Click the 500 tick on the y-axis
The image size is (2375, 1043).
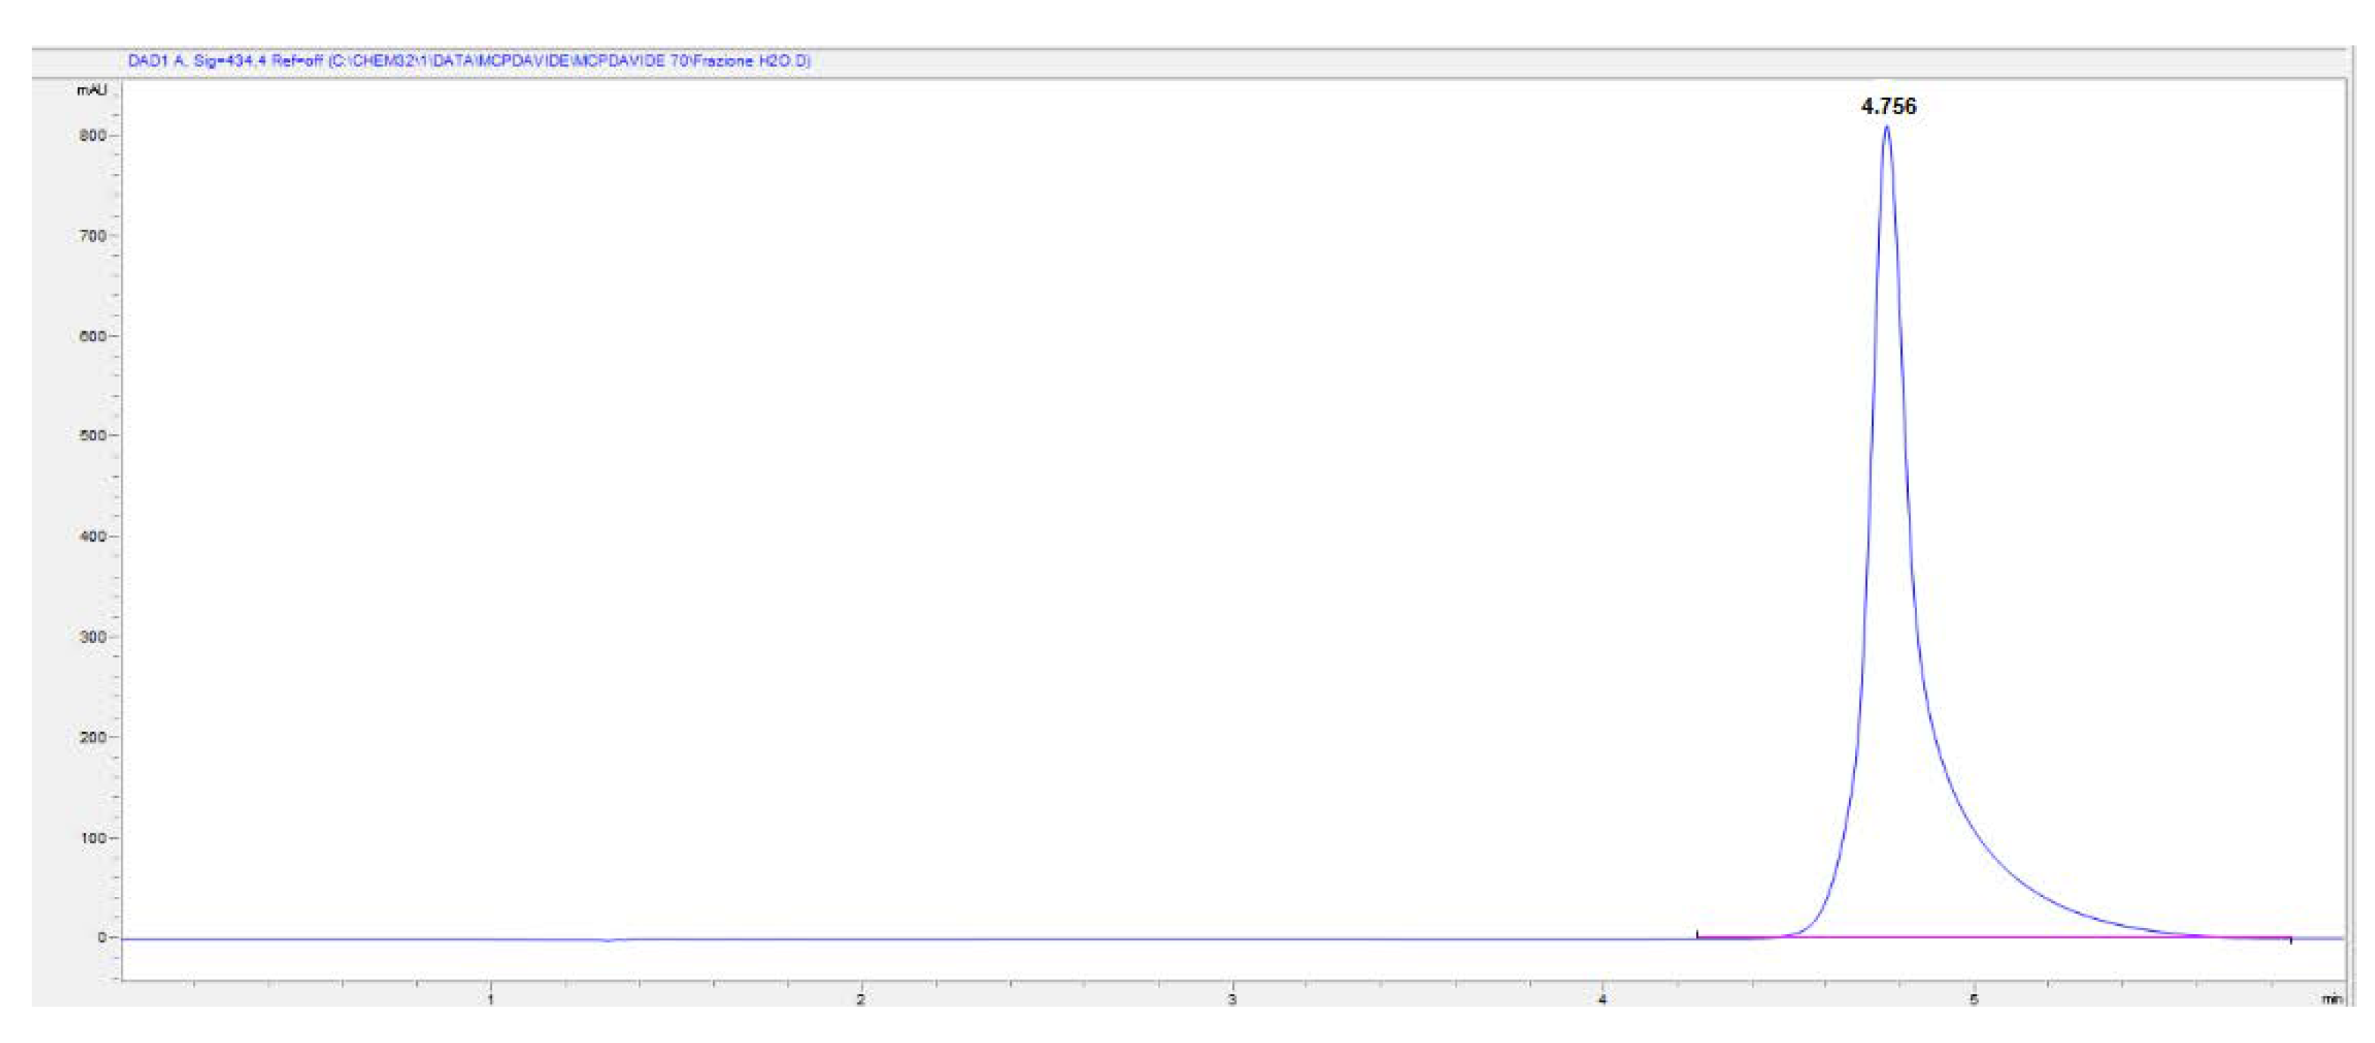pyautogui.click(x=93, y=436)
